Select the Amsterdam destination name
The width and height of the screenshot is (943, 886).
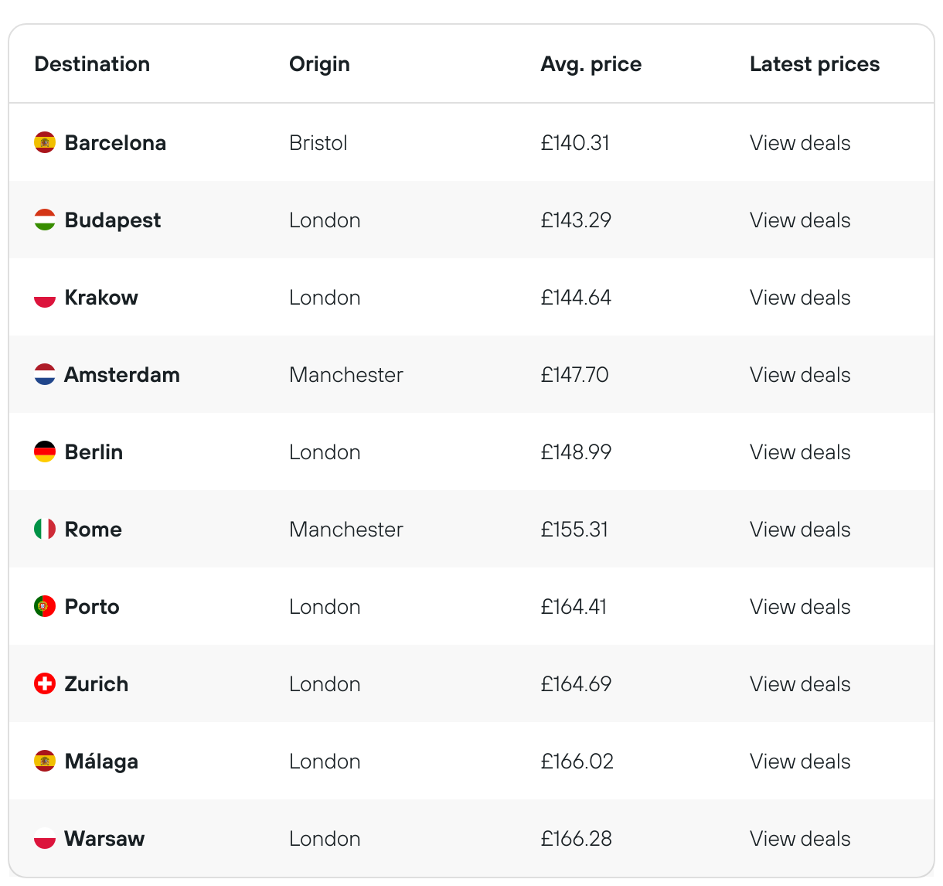[x=122, y=375]
